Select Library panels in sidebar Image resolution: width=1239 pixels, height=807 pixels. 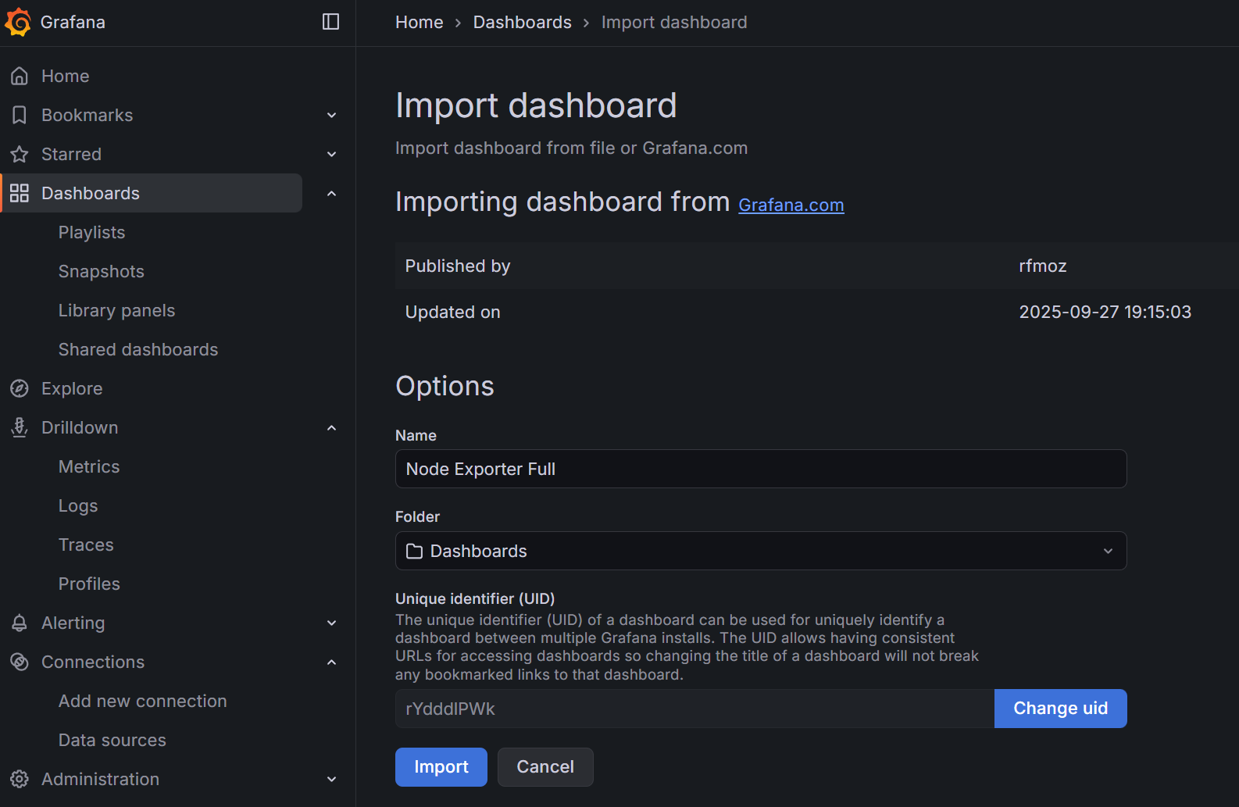click(116, 310)
